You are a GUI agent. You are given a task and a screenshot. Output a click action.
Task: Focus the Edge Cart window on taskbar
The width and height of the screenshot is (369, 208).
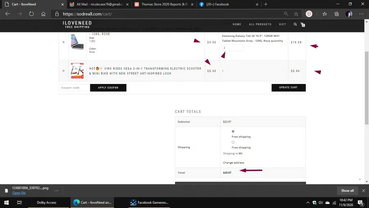tap(92, 202)
